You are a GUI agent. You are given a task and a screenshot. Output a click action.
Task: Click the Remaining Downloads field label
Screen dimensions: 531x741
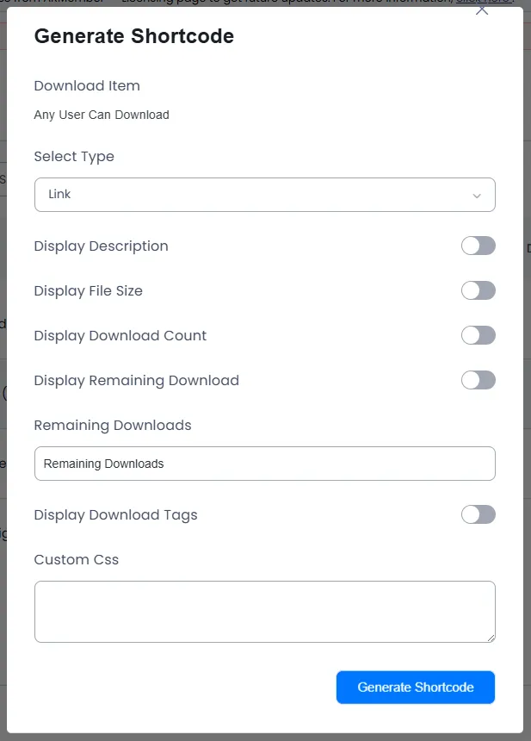pyautogui.click(x=113, y=426)
